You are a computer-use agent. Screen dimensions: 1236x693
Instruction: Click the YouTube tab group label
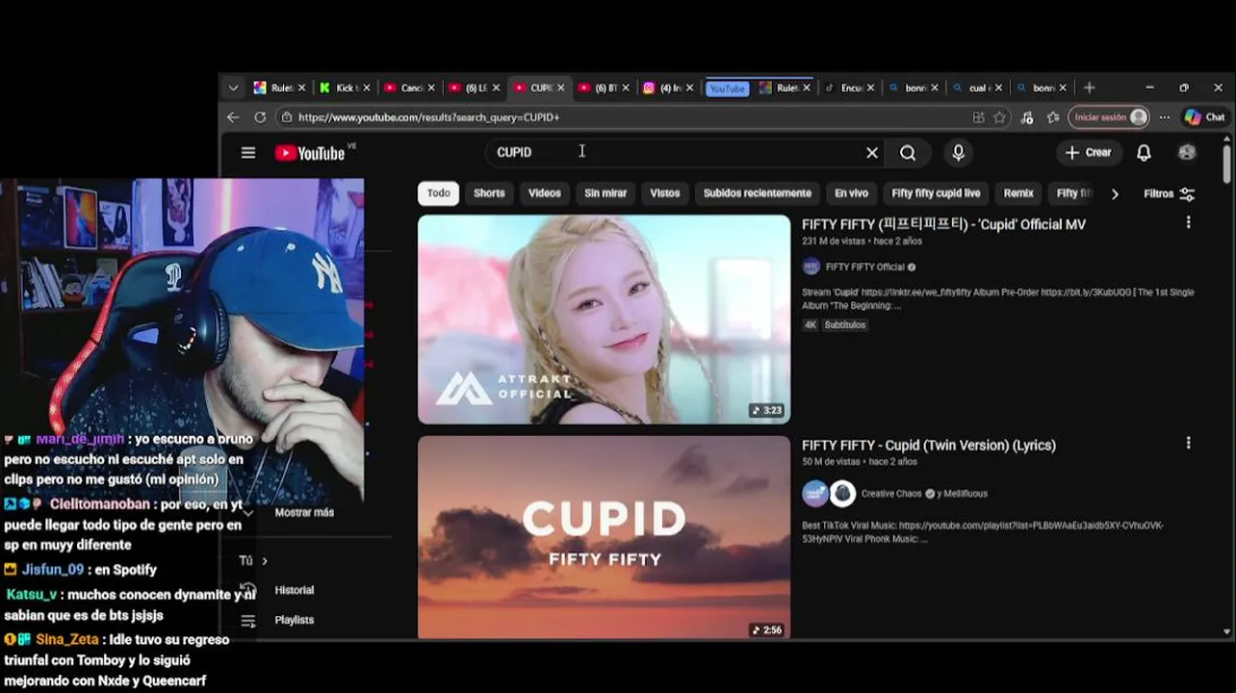tap(727, 89)
